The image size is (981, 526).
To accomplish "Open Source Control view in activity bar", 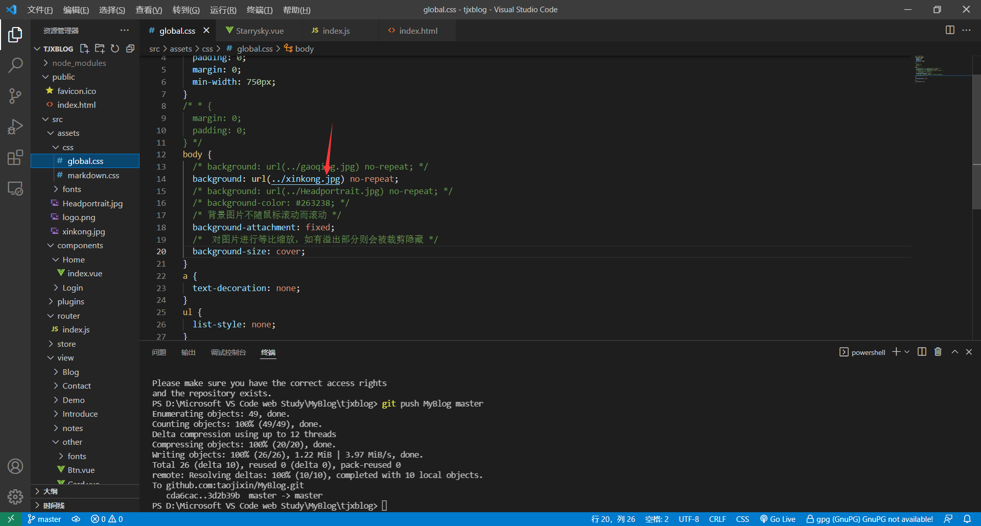I will point(15,95).
